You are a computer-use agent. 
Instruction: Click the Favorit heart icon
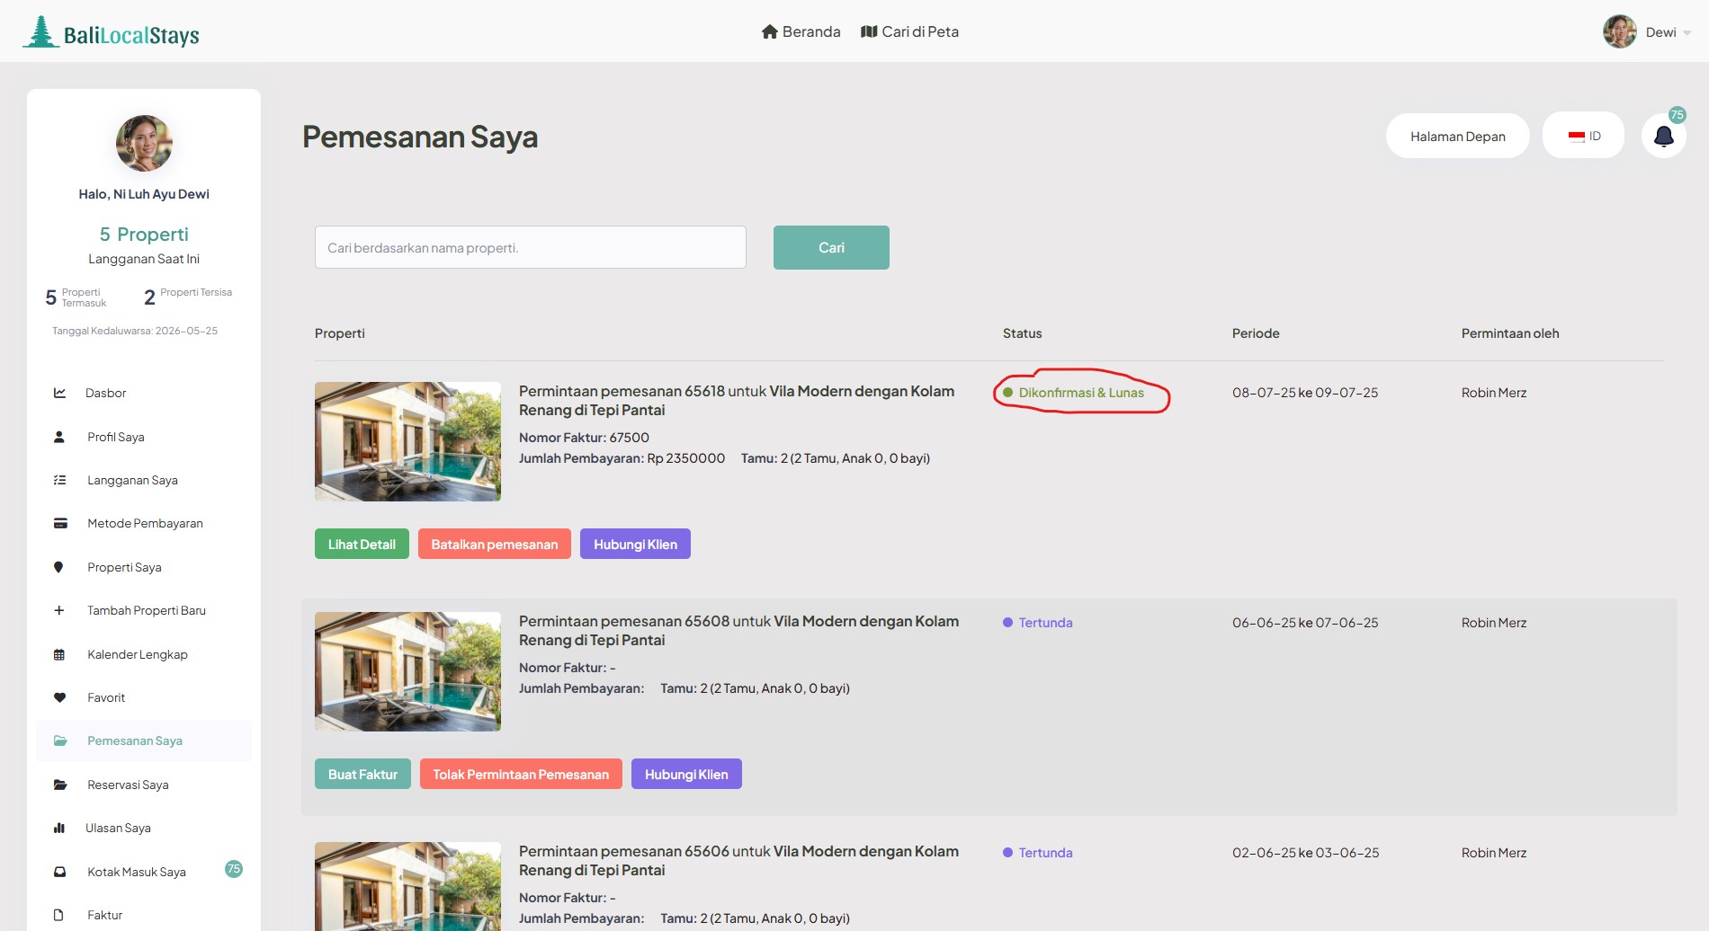pyautogui.click(x=59, y=697)
